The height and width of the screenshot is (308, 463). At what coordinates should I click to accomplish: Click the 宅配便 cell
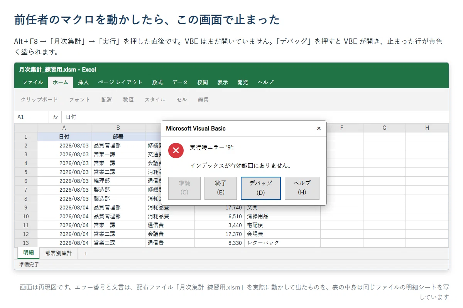pyautogui.click(x=282, y=225)
